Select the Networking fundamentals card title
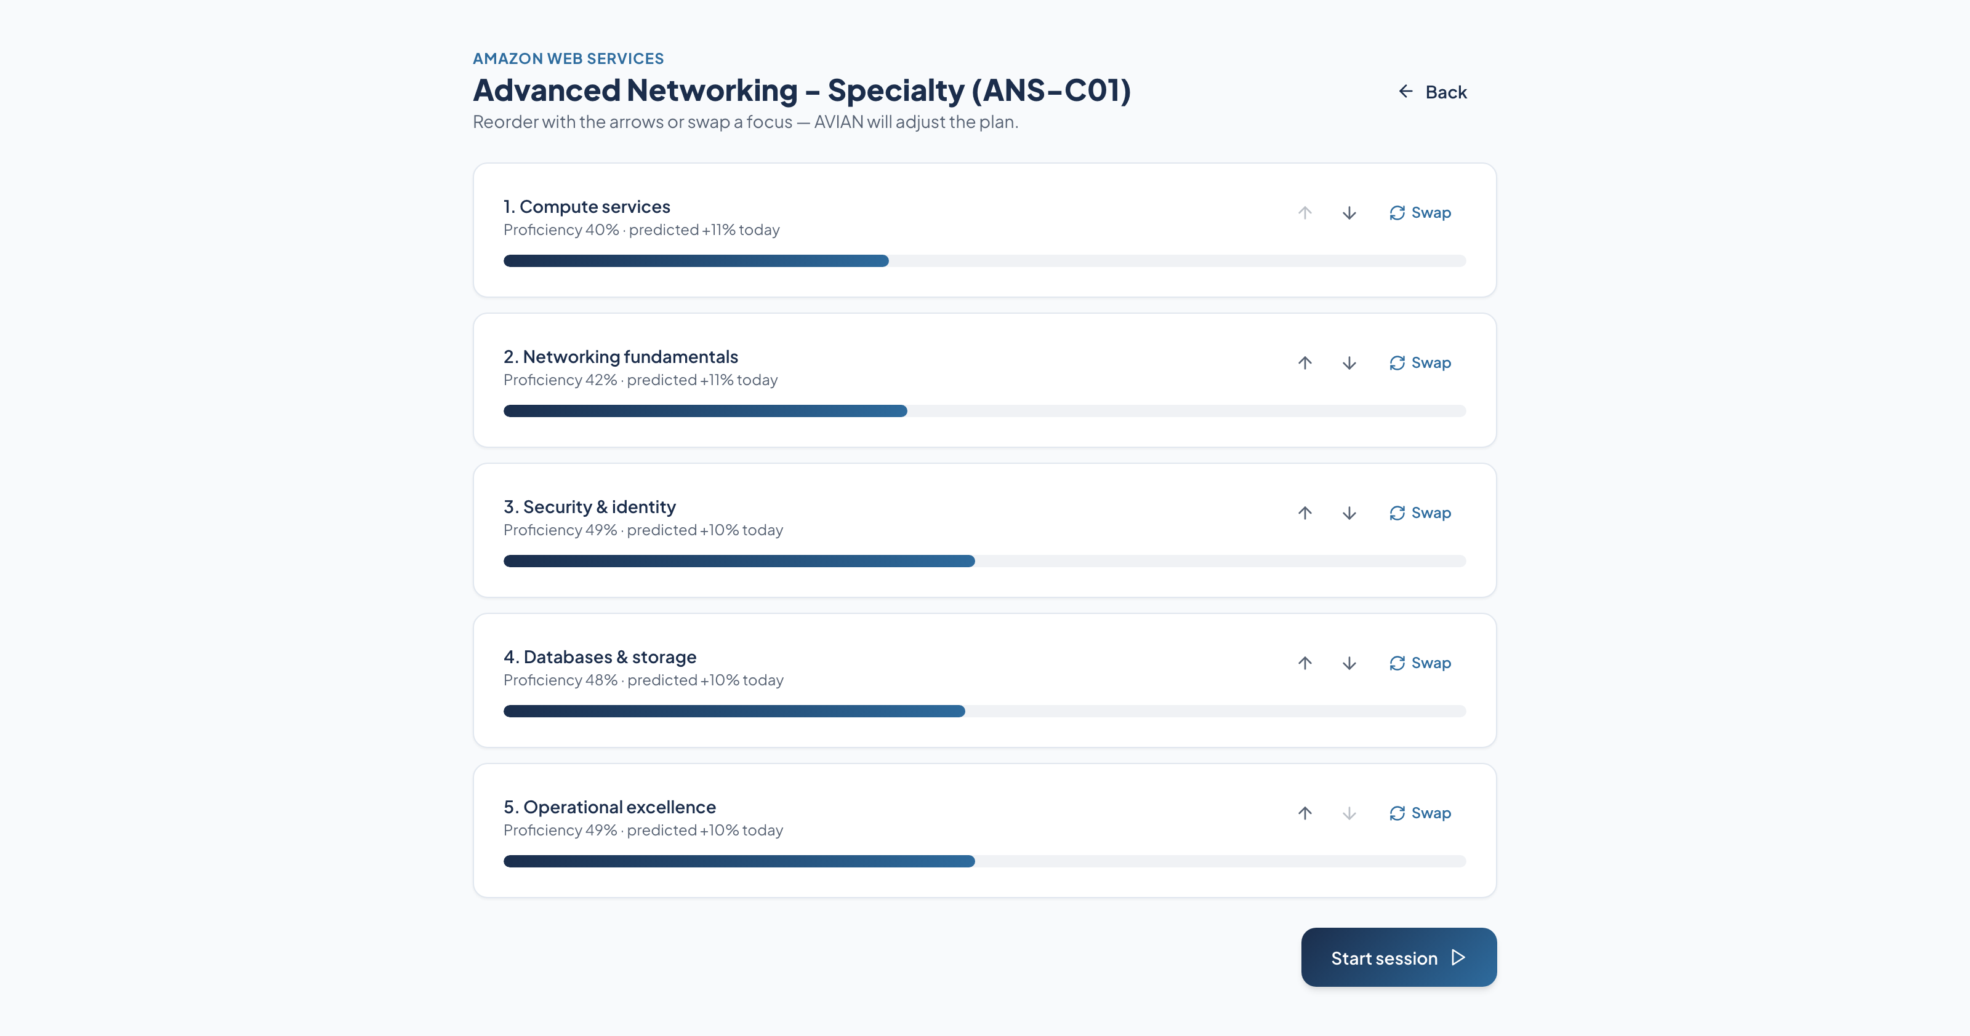The width and height of the screenshot is (1970, 1036). coord(620,357)
